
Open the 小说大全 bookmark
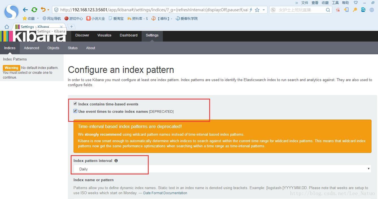click(96, 18)
